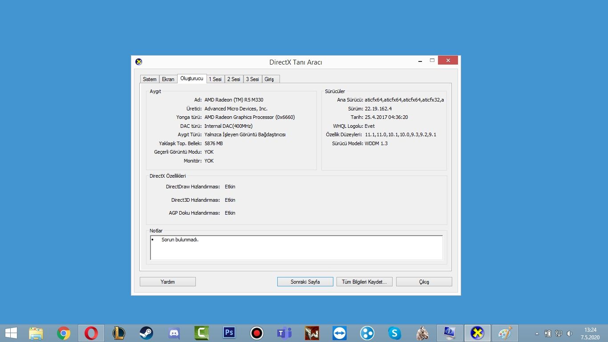
Task: Exit using the Çıkış button
Action: pyautogui.click(x=424, y=282)
